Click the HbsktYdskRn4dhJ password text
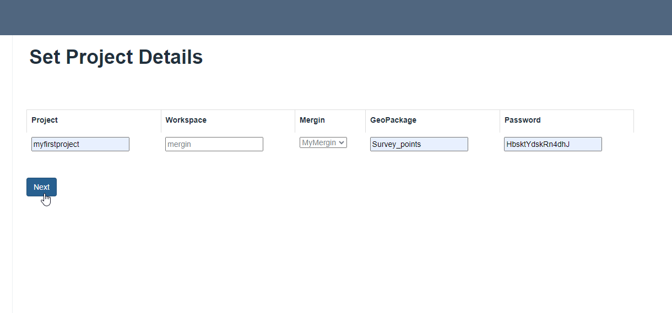This screenshot has width=672, height=313. pyautogui.click(x=538, y=144)
